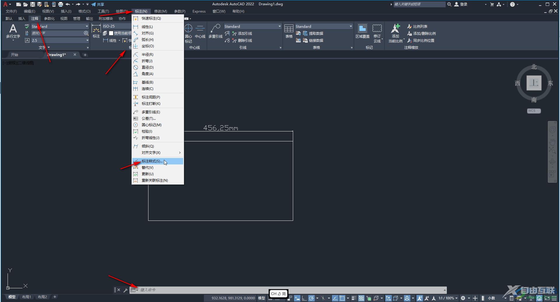Open workspace switching gear in status bar
Viewport: 560px width, 302px height.
463,298
